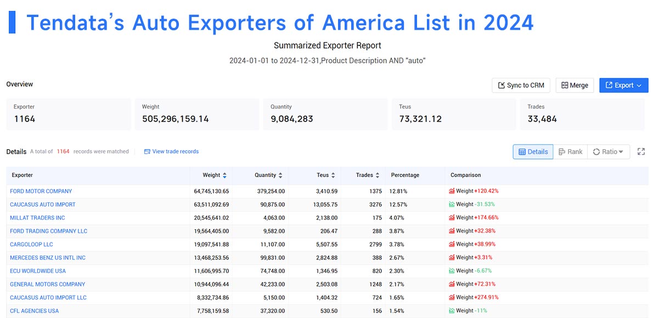Viewport: 653px width, 318px height.
Task: Open View trade records link
Action: tap(171, 151)
